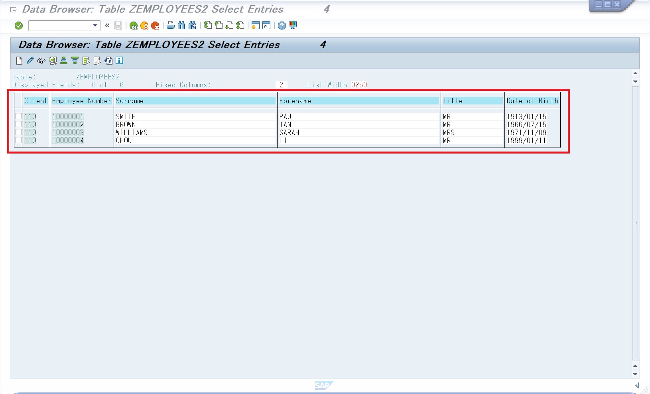This screenshot has height=394, width=650.
Task: Select the Surname column header
Action: pos(195,101)
